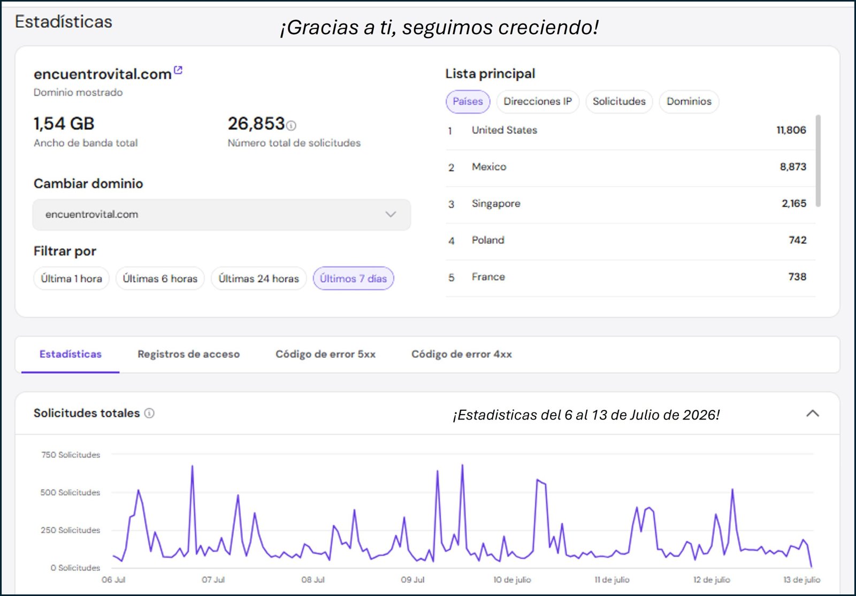The width and height of the screenshot is (856, 596).
Task: Show the Dominios list
Action: [689, 102]
